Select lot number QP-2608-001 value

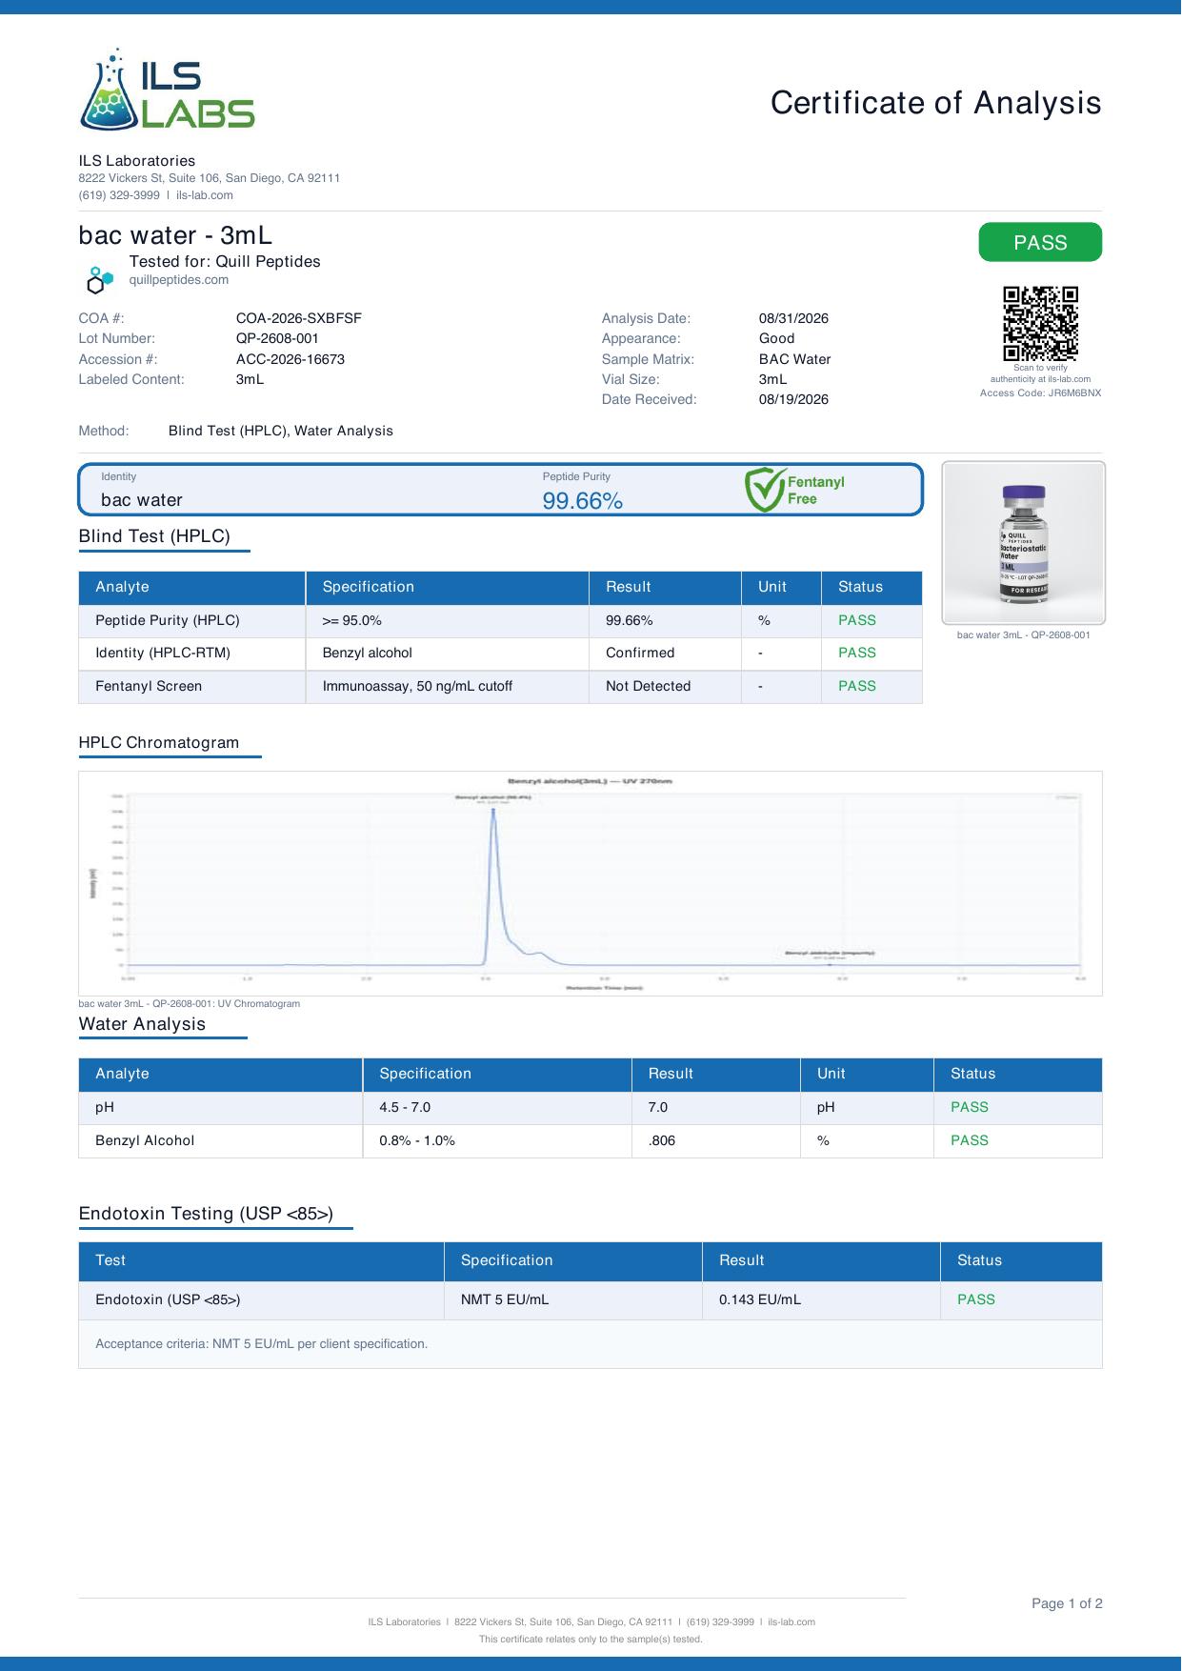(x=277, y=338)
